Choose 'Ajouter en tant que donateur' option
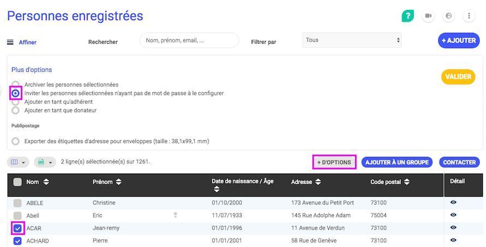Viewport: 486px width, 247px height. (16, 110)
